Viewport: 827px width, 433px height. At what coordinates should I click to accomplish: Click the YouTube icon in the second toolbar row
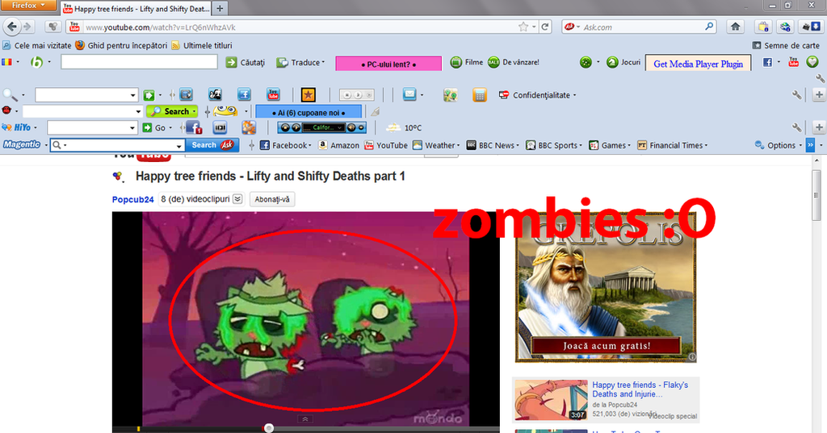pos(273,95)
